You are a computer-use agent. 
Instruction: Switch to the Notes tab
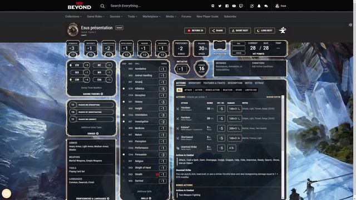click(x=249, y=83)
